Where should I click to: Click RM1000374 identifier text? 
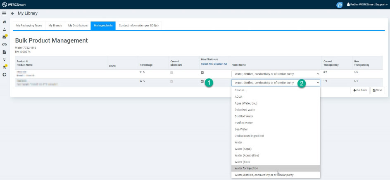23,52
